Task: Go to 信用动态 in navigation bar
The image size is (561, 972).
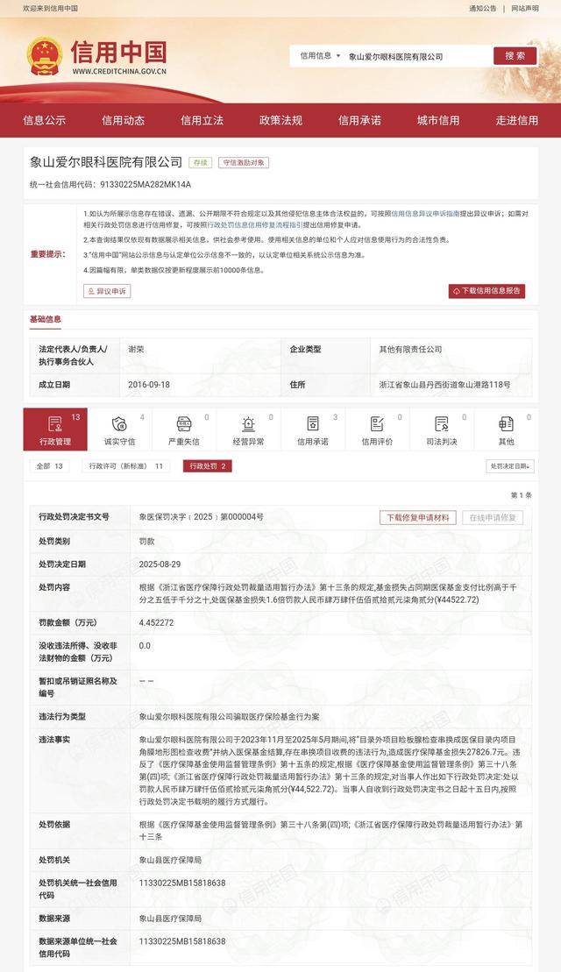Action: click(123, 120)
